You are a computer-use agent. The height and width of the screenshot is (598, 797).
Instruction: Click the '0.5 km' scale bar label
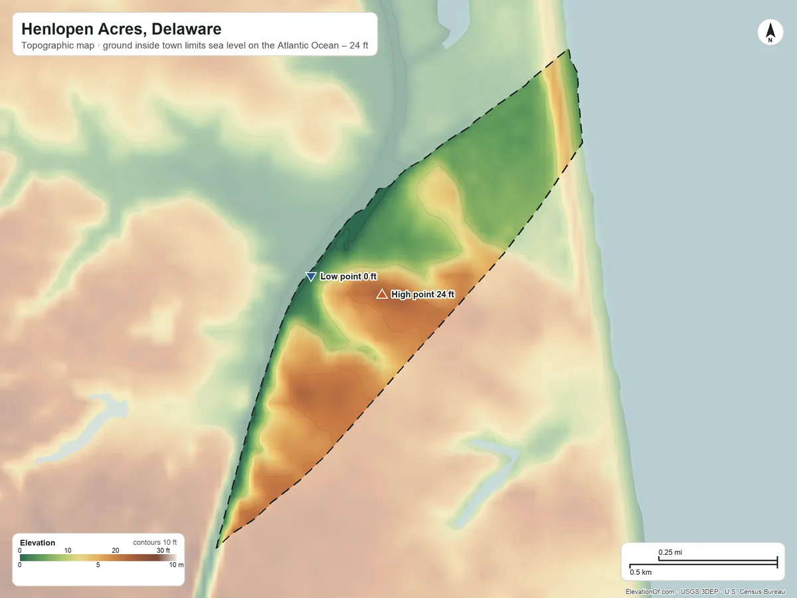640,572
